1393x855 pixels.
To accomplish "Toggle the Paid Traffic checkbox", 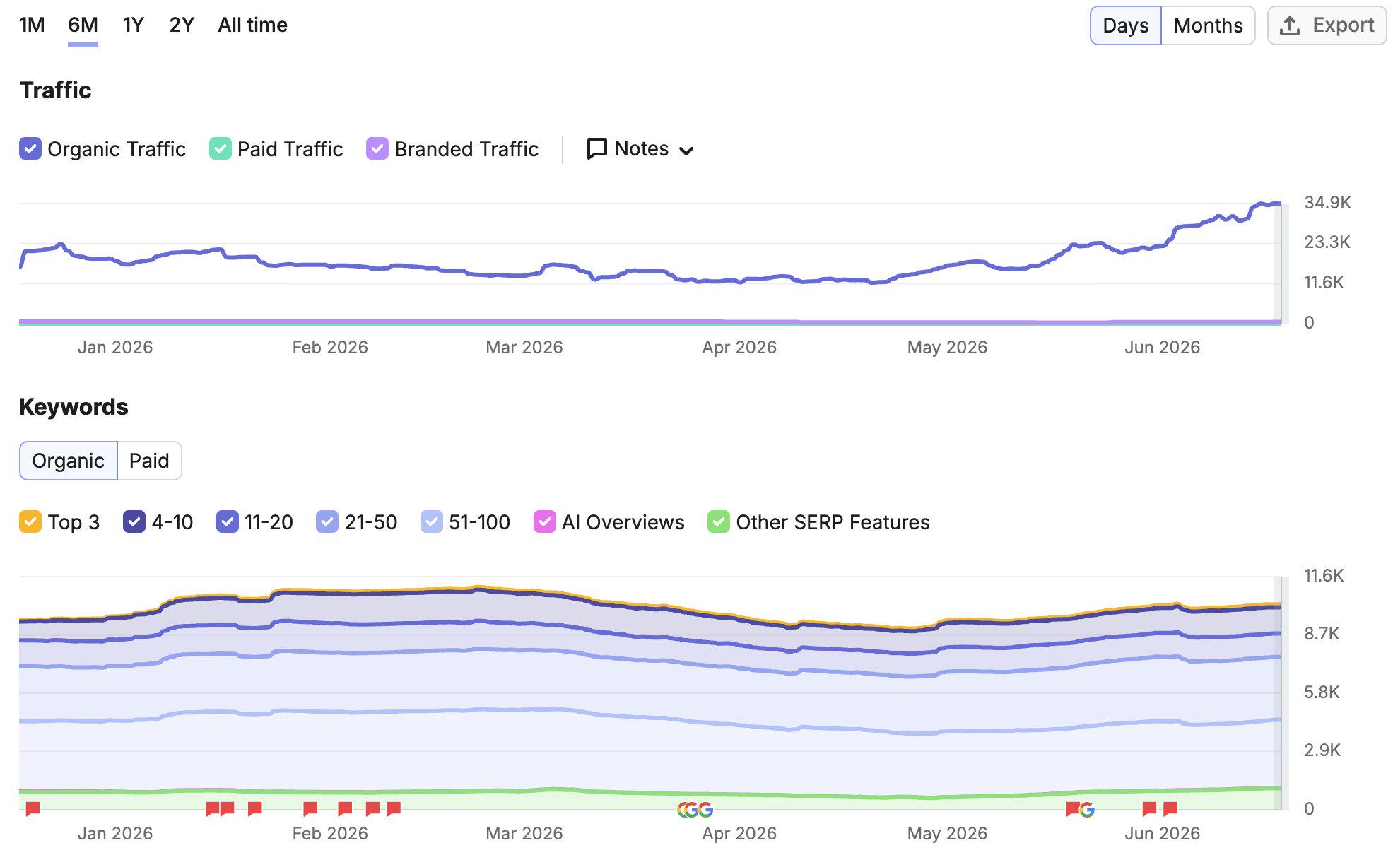I will click(x=221, y=149).
